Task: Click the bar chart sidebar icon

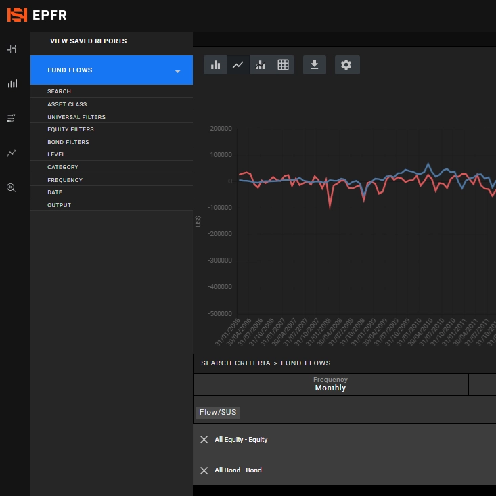Action: pyautogui.click(x=11, y=84)
